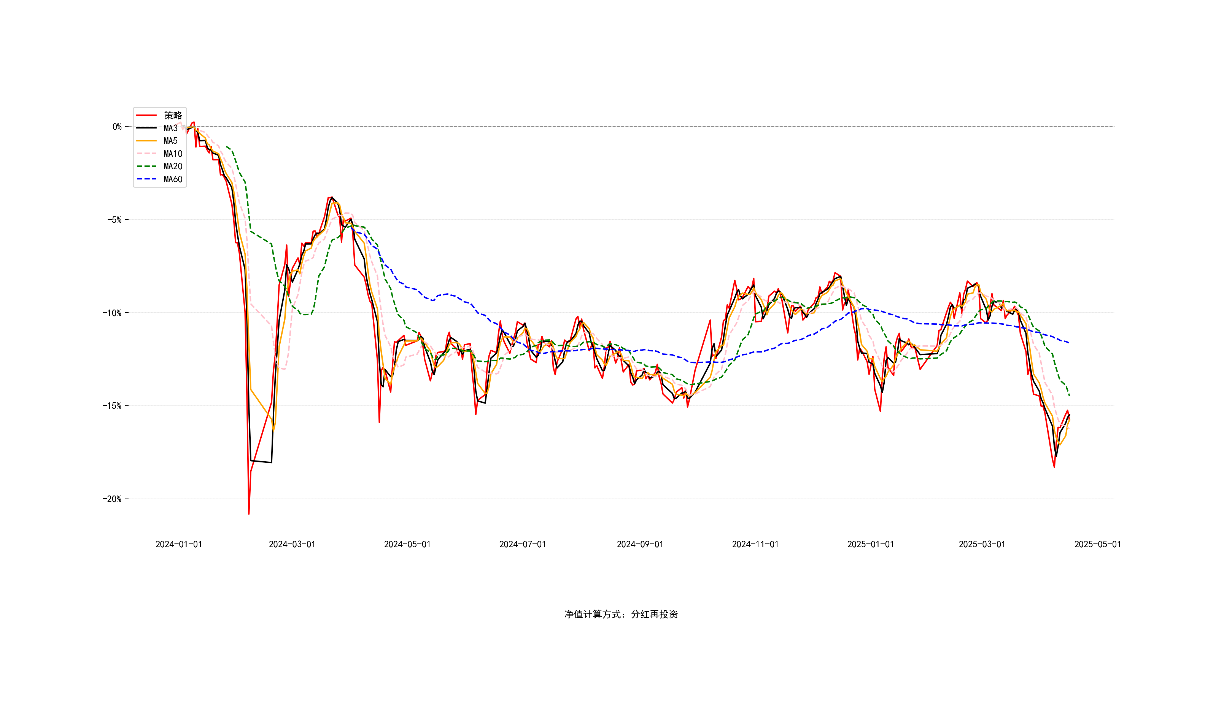Click the -5% y-axis tick label
1224x721 pixels.
click(114, 219)
